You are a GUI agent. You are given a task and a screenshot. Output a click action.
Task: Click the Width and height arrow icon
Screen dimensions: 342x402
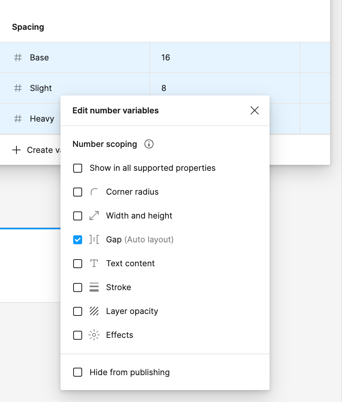(x=94, y=216)
